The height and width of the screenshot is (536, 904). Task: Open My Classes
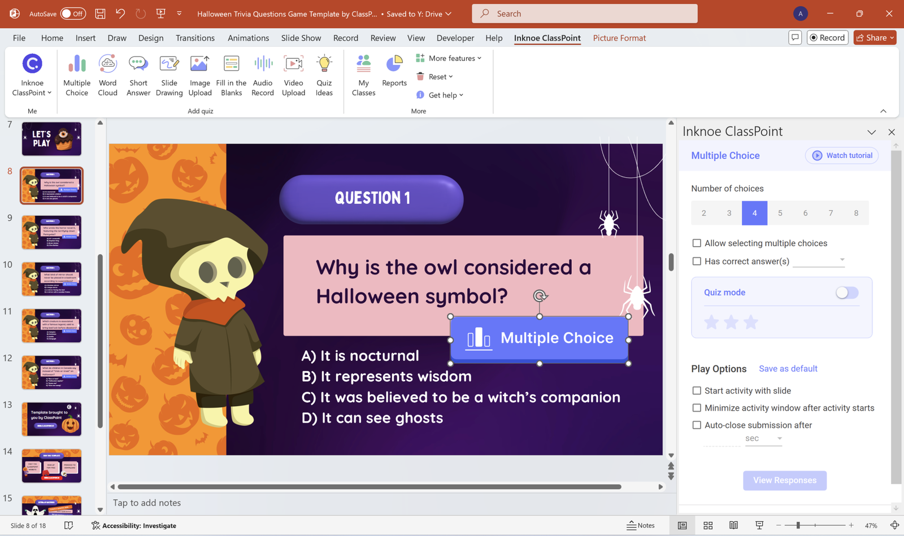(363, 74)
